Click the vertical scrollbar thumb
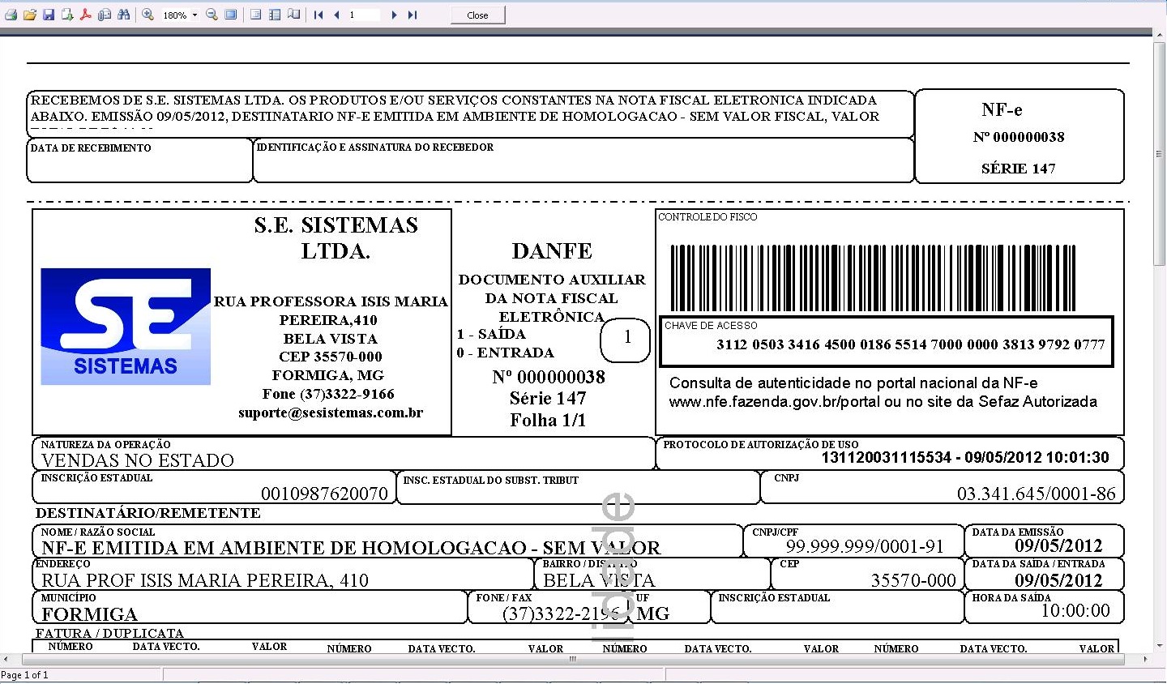 [x=1160, y=154]
